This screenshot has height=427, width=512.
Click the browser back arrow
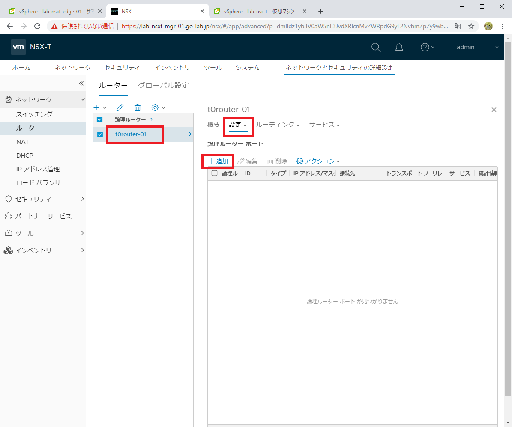10,26
